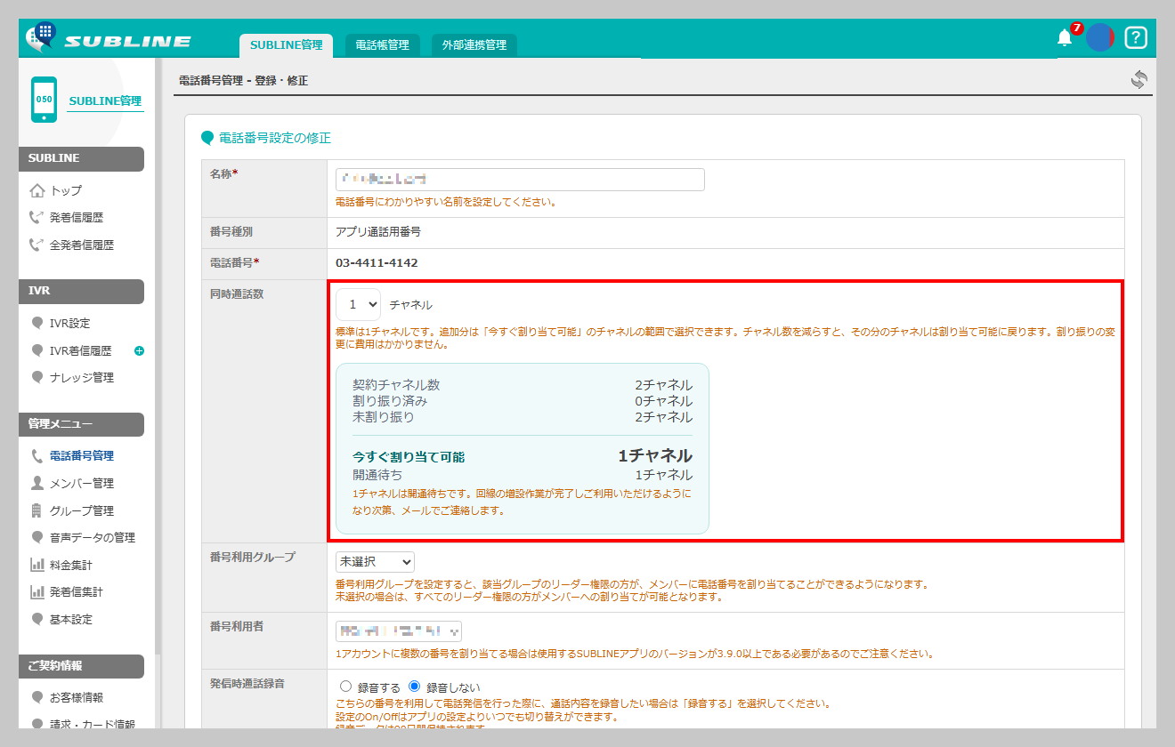The height and width of the screenshot is (747, 1175).
Task: Click the 050 phone icon in sidebar
Action: (x=44, y=100)
